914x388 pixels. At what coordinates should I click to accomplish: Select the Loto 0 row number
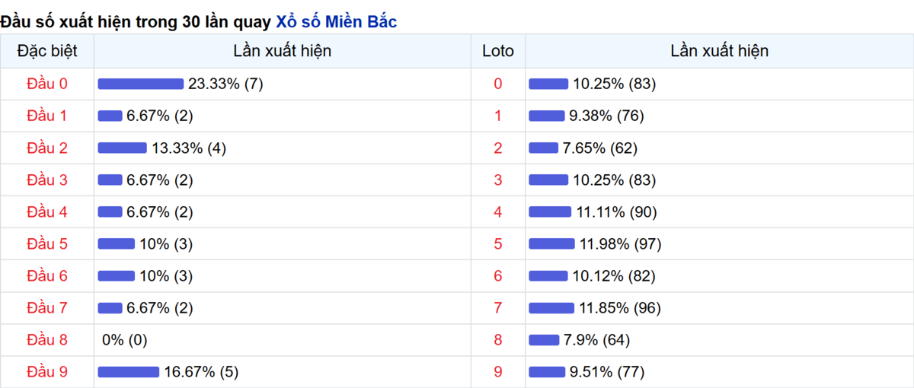(x=498, y=84)
